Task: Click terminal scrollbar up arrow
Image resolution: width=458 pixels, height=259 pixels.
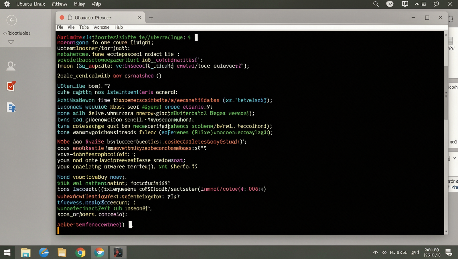Action: click(x=446, y=34)
